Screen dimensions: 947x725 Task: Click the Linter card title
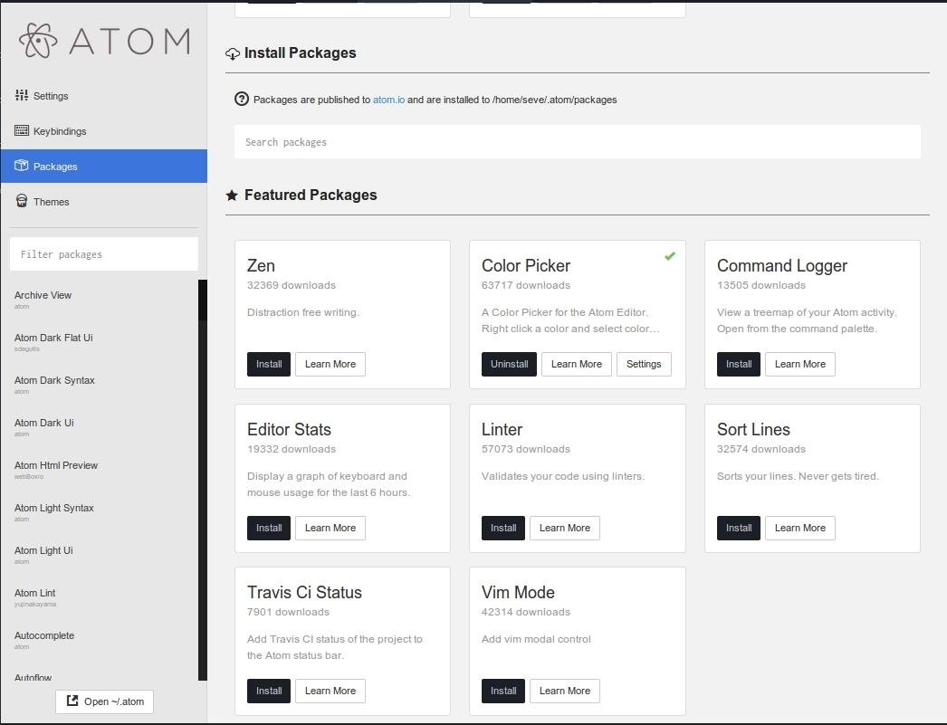502,429
